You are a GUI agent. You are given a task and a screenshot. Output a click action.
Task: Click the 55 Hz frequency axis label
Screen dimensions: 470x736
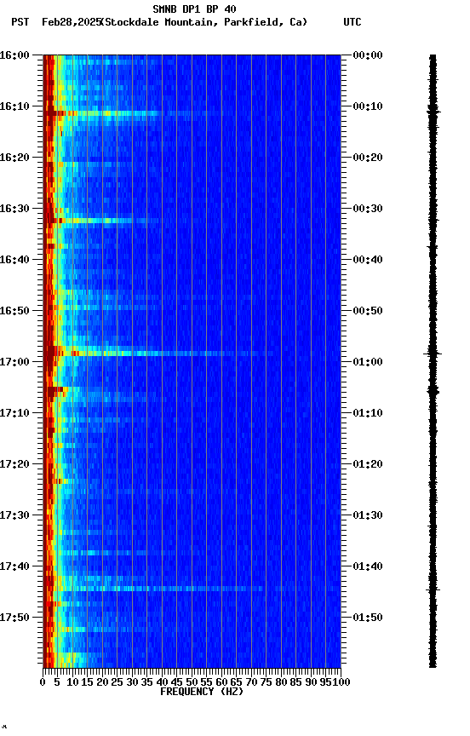tap(206, 682)
